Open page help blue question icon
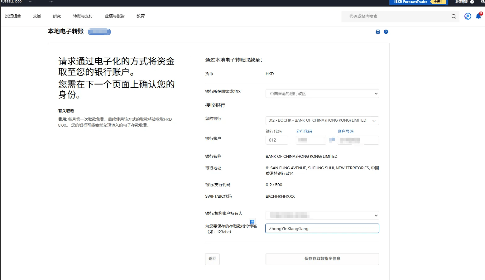 click(x=386, y=32)
